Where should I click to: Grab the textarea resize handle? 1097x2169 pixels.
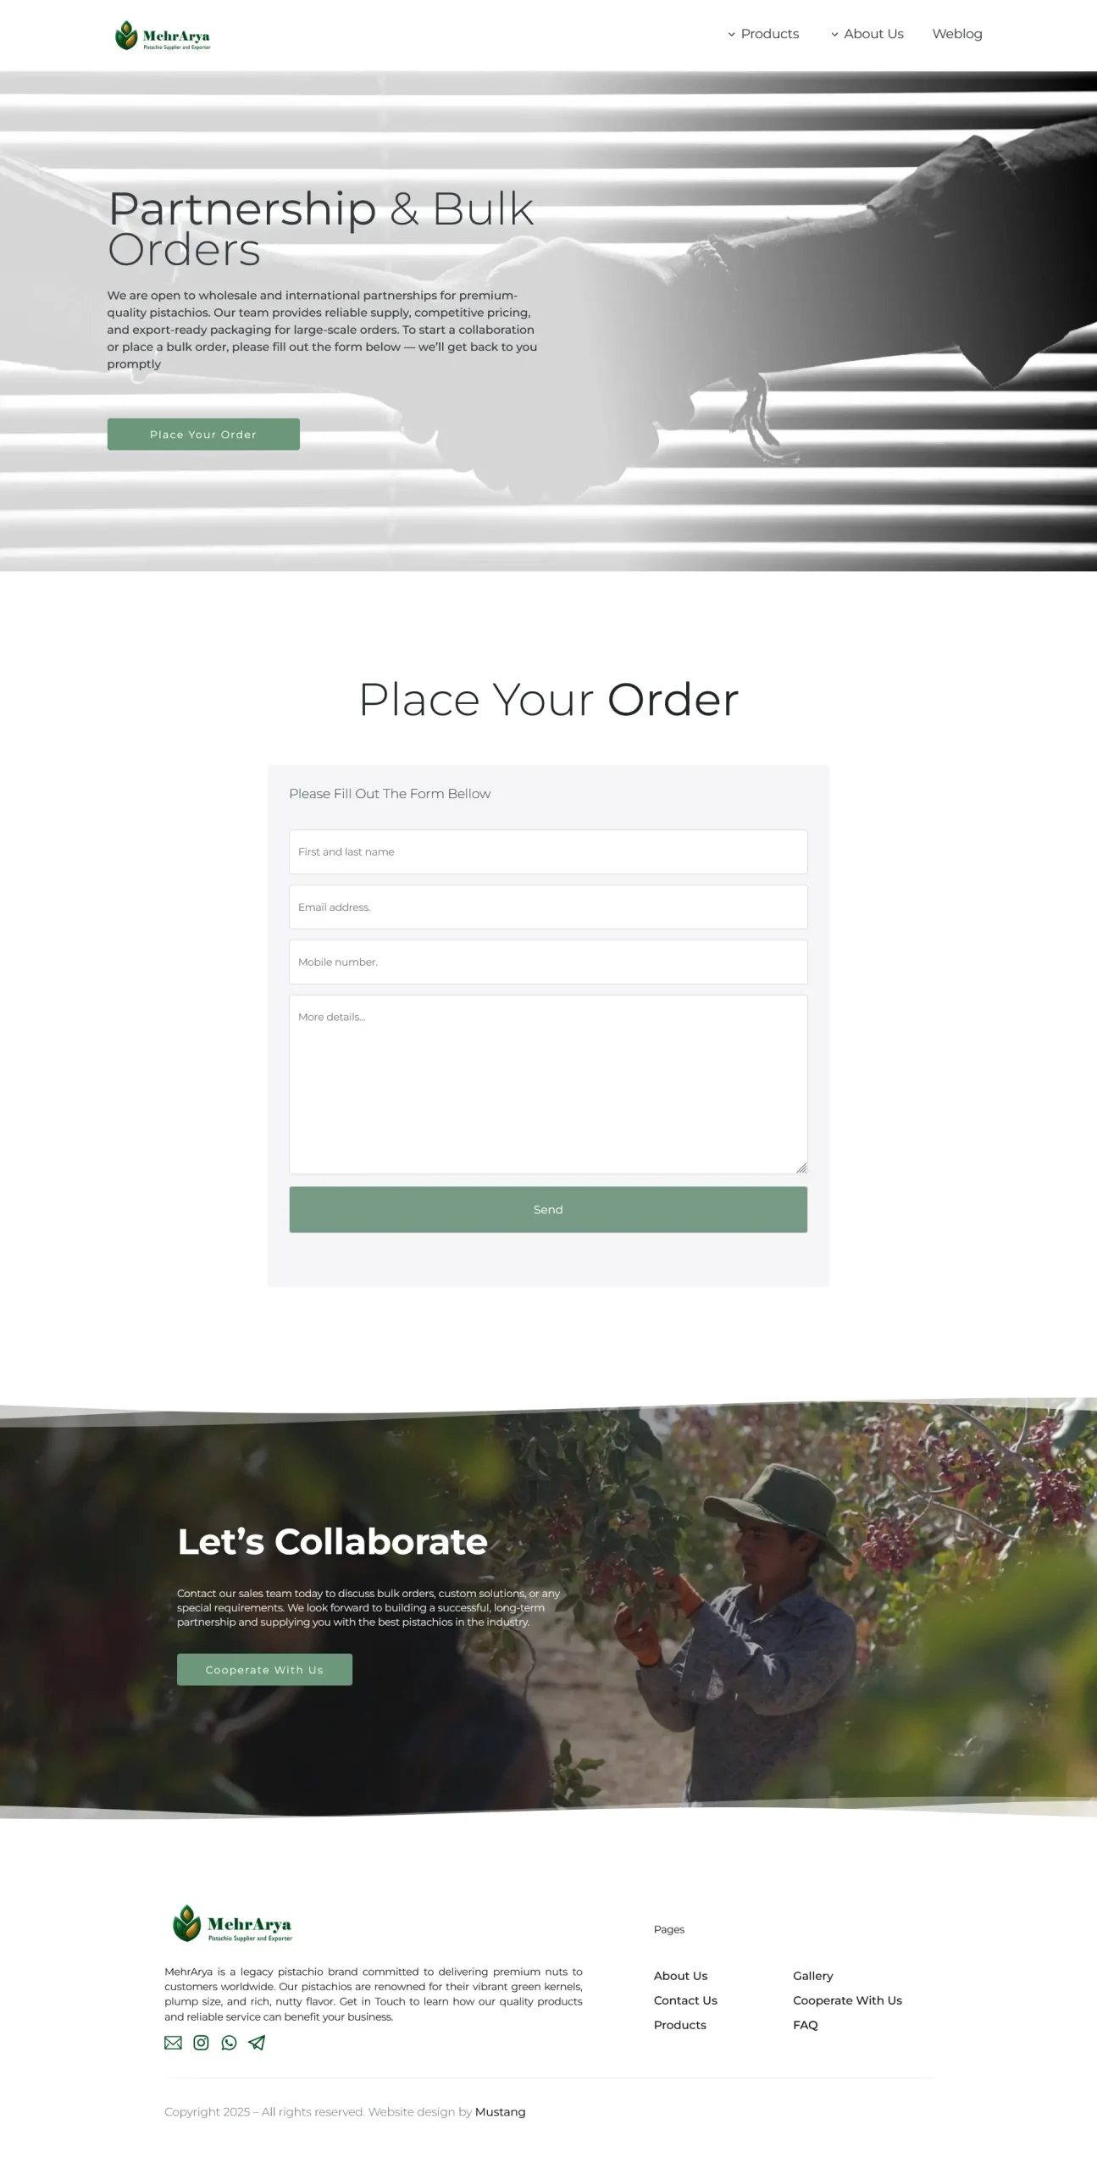[801, 1168]
